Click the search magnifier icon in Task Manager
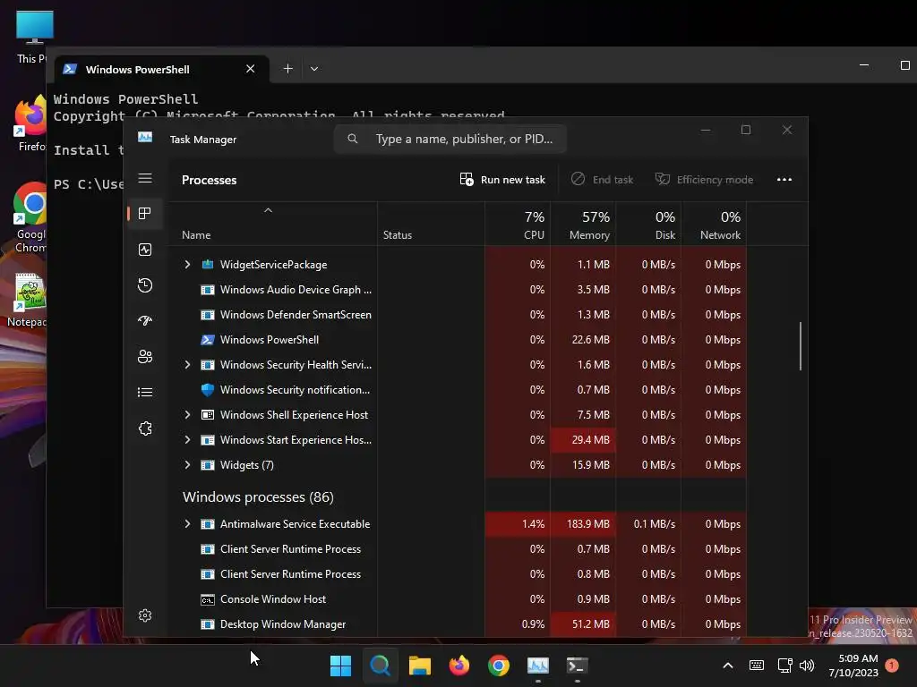 (x=353, y=139)
